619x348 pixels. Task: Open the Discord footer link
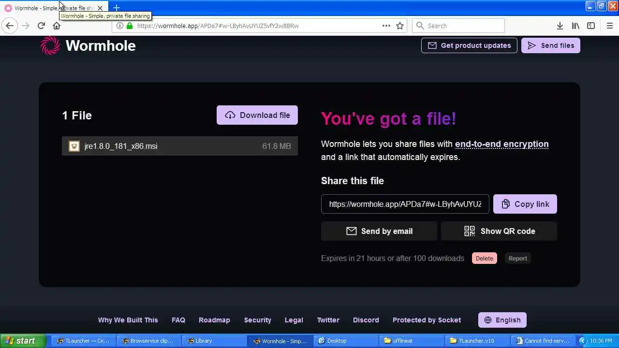[x=366, y=320]
